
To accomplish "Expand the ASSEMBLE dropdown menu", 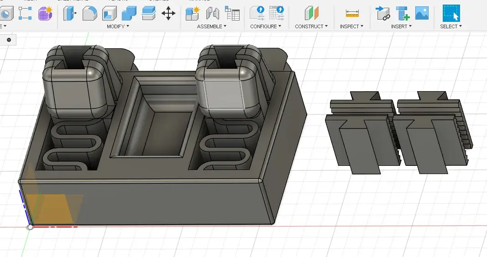I will pyautogui.click(x=212, y=26).
